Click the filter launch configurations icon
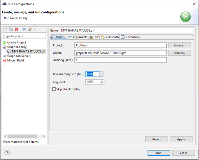Image resolution: width=199 pixels, height=160 pixels. [30, 29]
